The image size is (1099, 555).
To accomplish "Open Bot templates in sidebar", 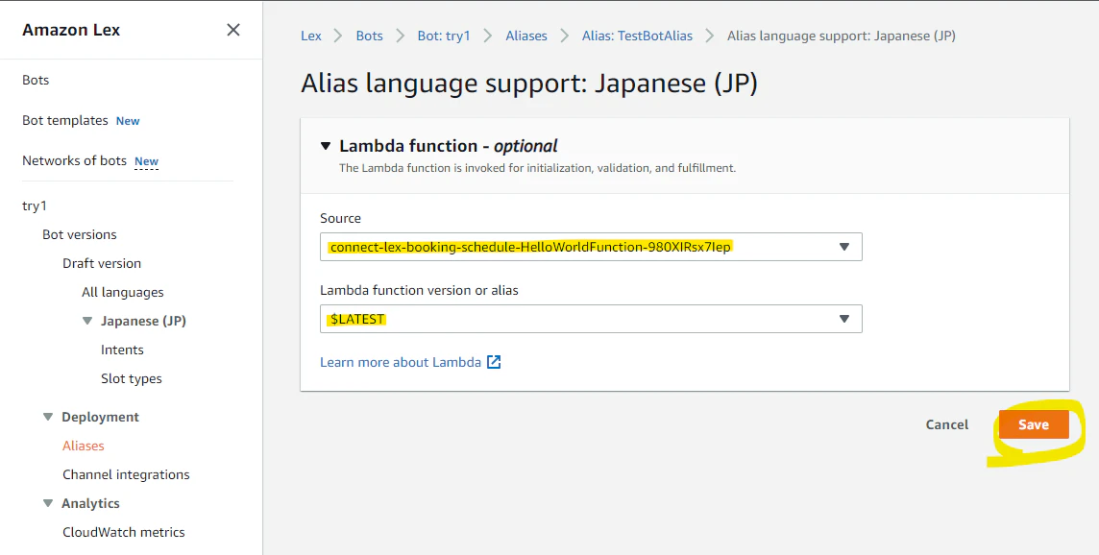I will pos(65,121).
